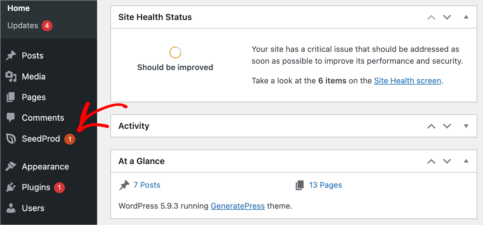This screenshot has width=483, height=225.
Task: Open the GeneratePress theme link
Action: pyautogui.click(x=238, y=206)
